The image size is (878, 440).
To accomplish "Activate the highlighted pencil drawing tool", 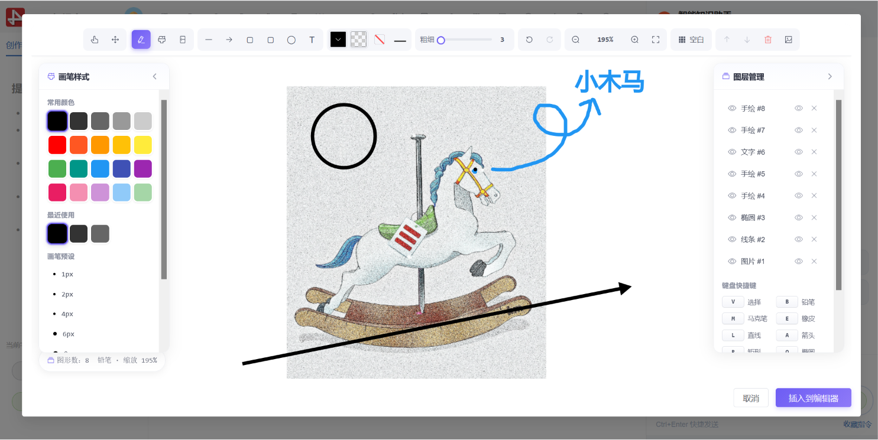I will tap(141, 40).
